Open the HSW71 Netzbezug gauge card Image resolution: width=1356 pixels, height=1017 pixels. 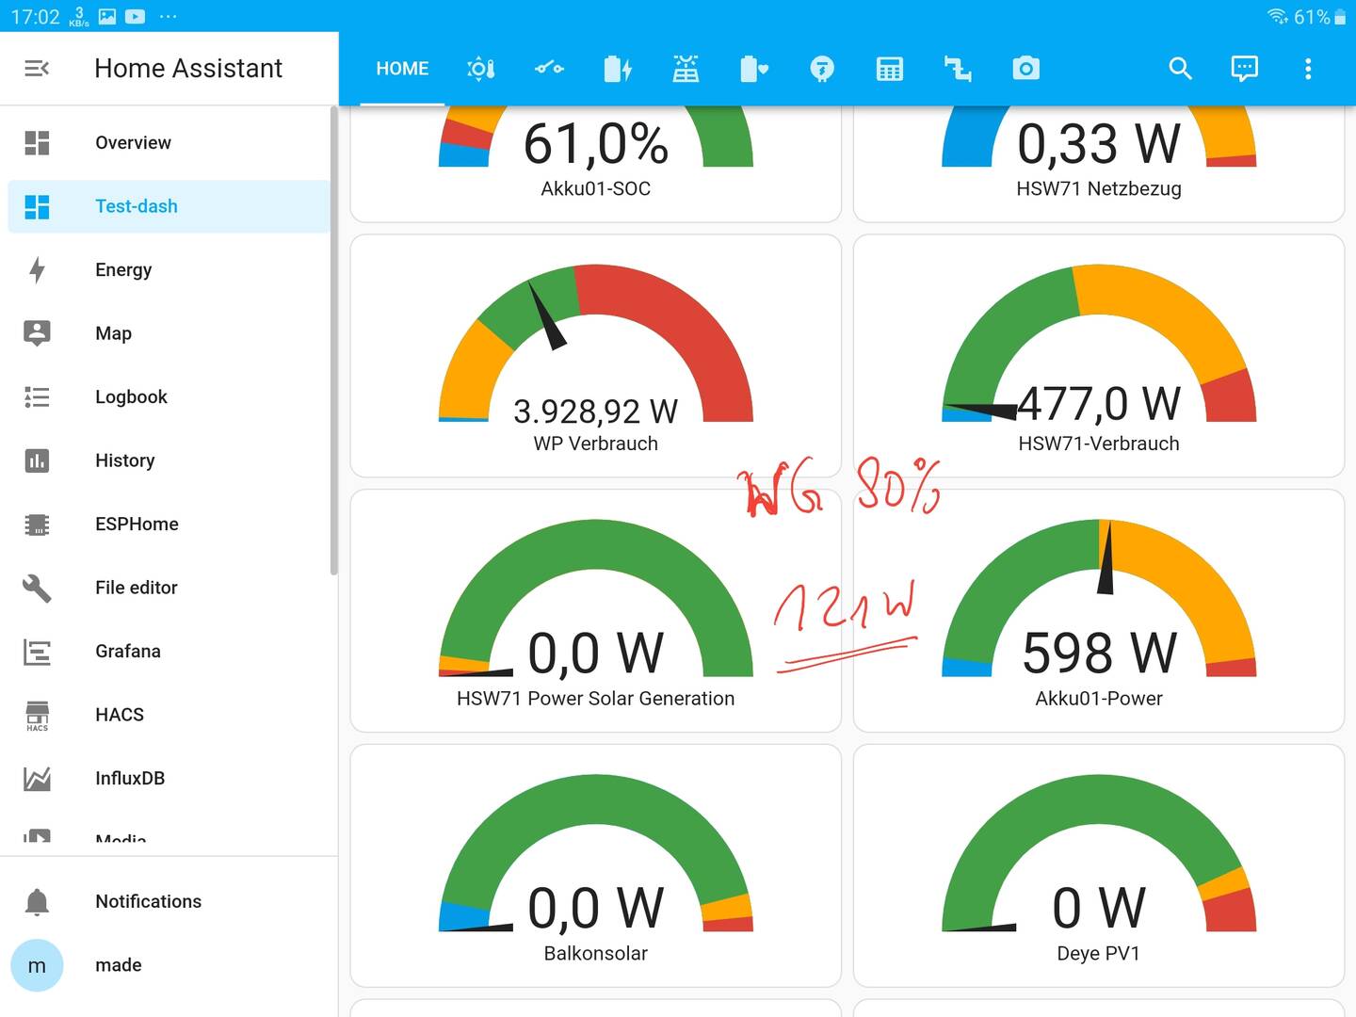tap(1099, 163)
